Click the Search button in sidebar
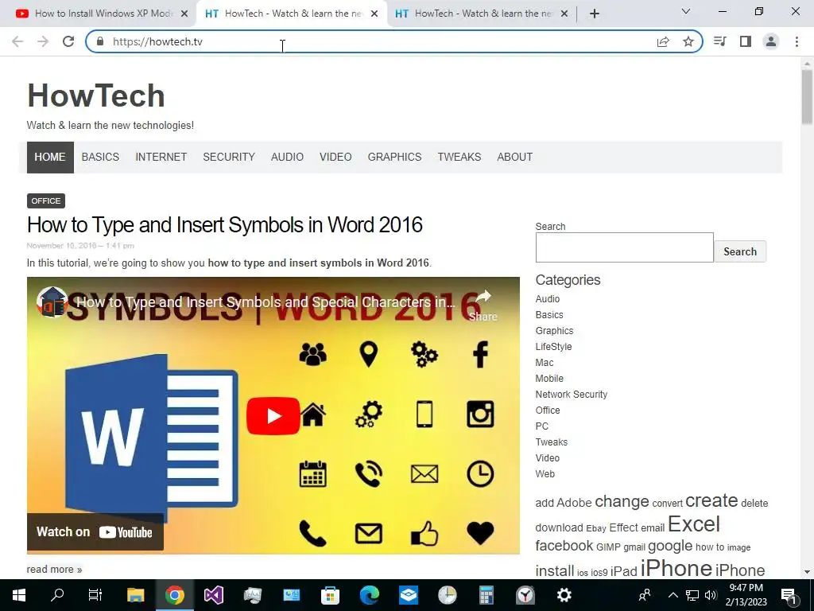Image resolution: width=814 pixels, height=611 pixels. pos(740,251)
